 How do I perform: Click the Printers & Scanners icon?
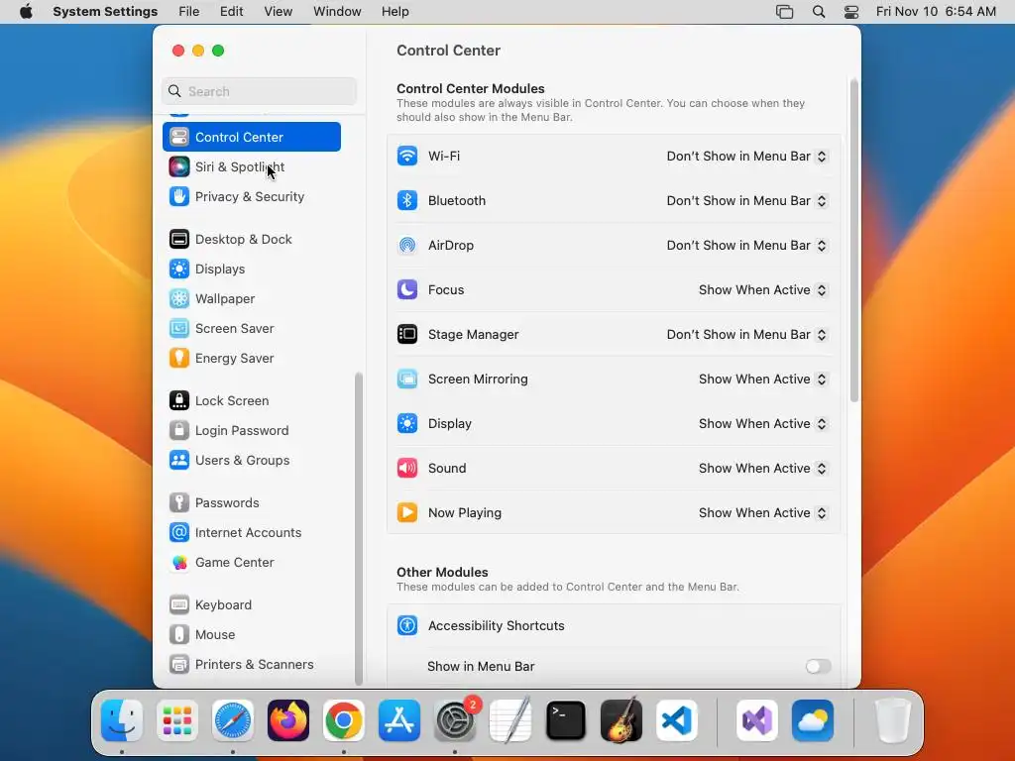pos(179,665)
